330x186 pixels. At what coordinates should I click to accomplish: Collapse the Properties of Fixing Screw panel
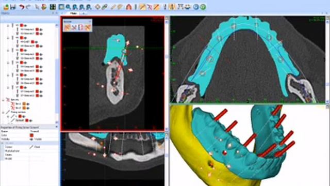point(56,127)
